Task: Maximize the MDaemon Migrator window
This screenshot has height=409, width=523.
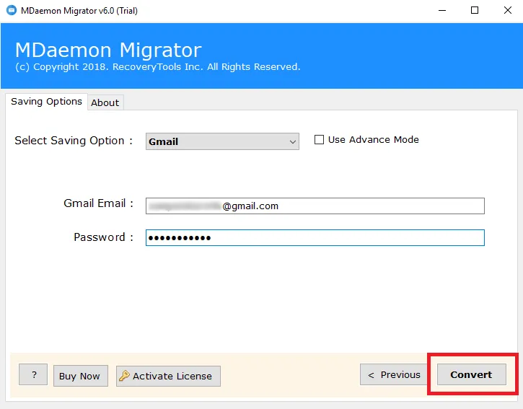Action: tap(474, 10)
